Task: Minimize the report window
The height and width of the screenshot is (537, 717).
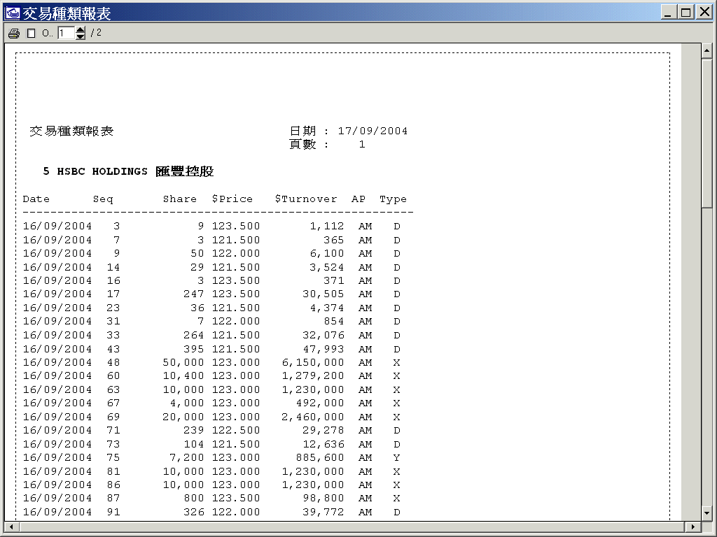Action: [x=669, y=13]
